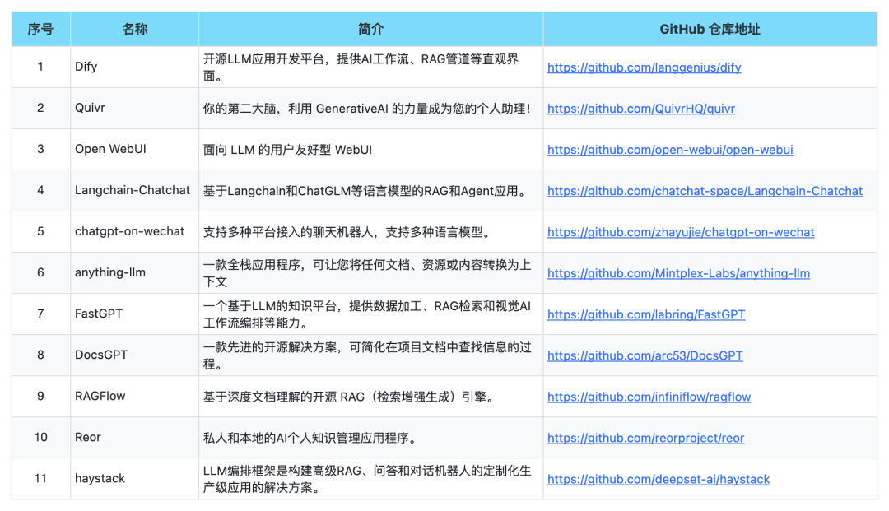Image resolution: width=889 pixels, height=511 pixels.
Task: Visit the FastGPT GitHub repository link
Action: (645, 314)
